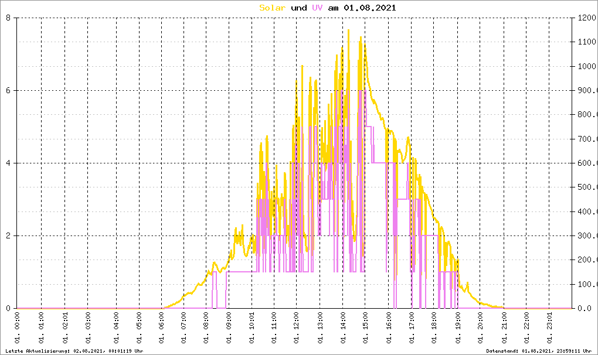Click the UV axis label '6'
The image size is (598, 355).
pos(8,90)
